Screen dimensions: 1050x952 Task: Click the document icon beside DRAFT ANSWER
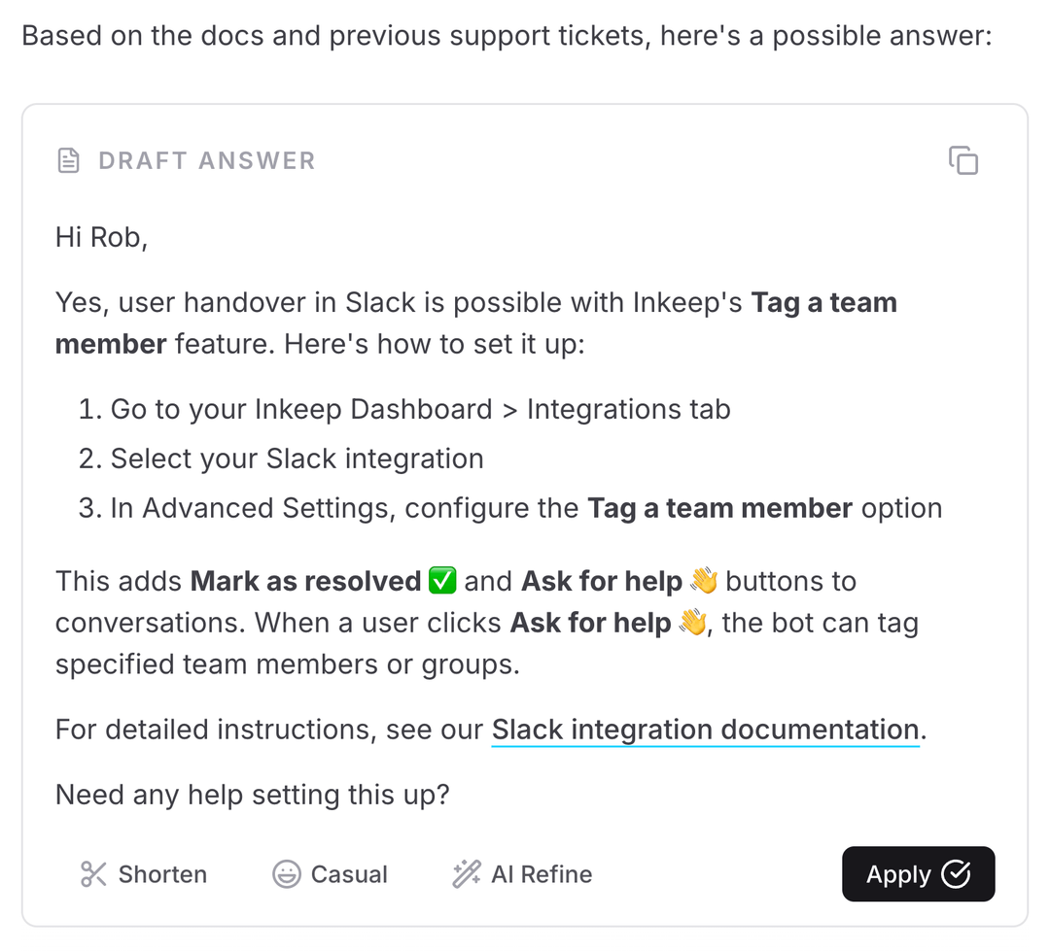(x=68, y=160)
